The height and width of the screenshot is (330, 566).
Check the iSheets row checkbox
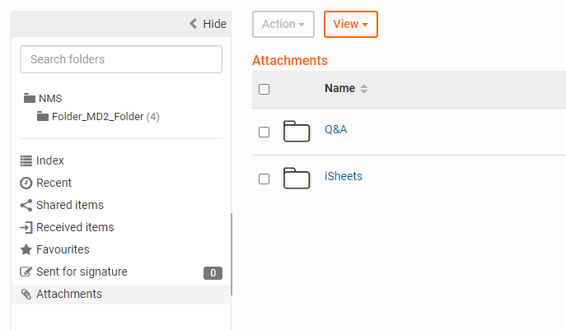[x=264, y=179]
